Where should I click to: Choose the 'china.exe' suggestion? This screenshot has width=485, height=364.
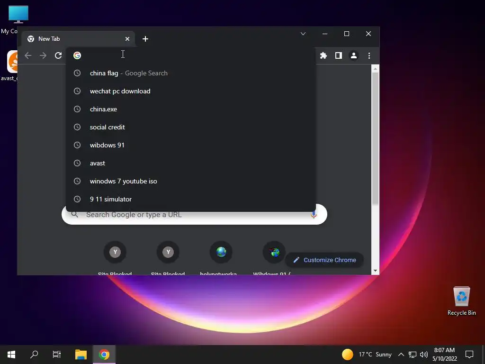(x=191, y=109)
